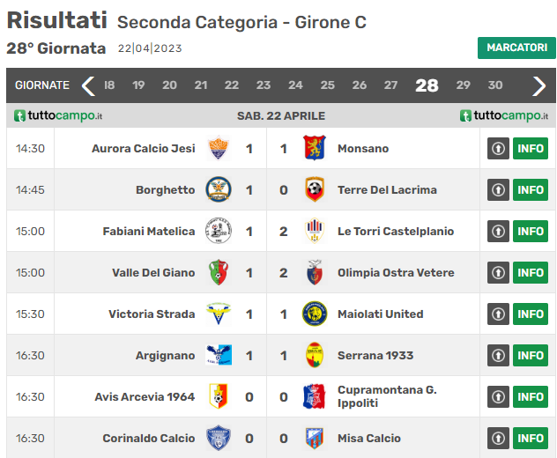Viewport: 557px width, 458px height.
Task: Click the Terre Del Lacrima soccer ball crest
Action: (315, 189)
